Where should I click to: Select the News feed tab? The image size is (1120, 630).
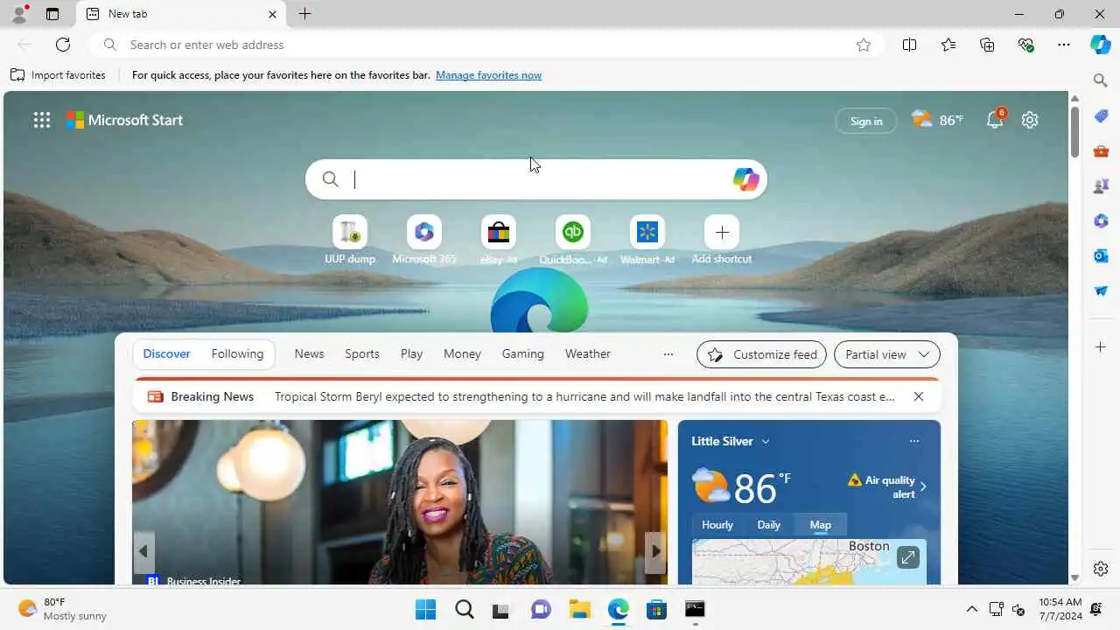click(x=309, y=353)
